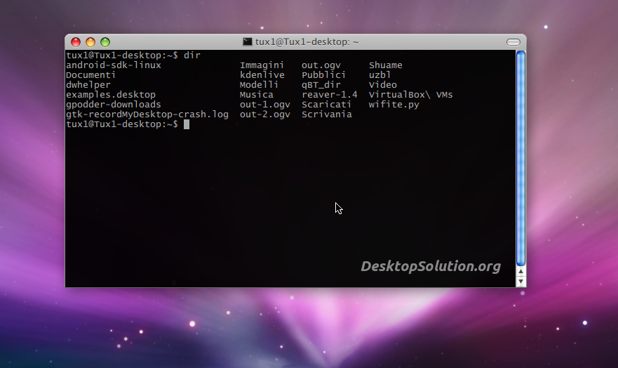This screenshot has height=368, width=618.
Task: Click the scrollbar up arrow
Action: [x=520, y=271]
